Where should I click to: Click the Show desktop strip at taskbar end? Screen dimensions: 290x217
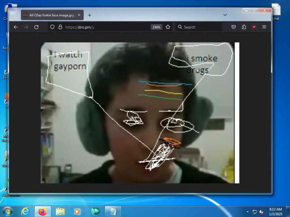288,212
